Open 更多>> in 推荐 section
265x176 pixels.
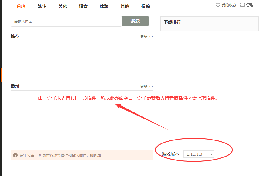pos(146,36)
